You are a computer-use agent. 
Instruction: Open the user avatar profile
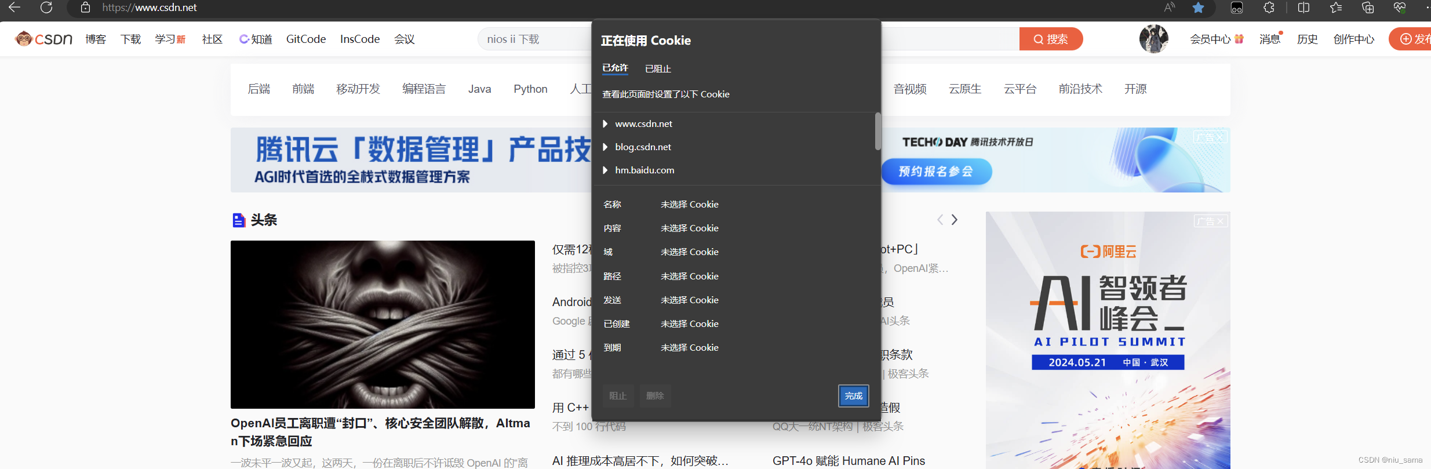[1153, 39]
